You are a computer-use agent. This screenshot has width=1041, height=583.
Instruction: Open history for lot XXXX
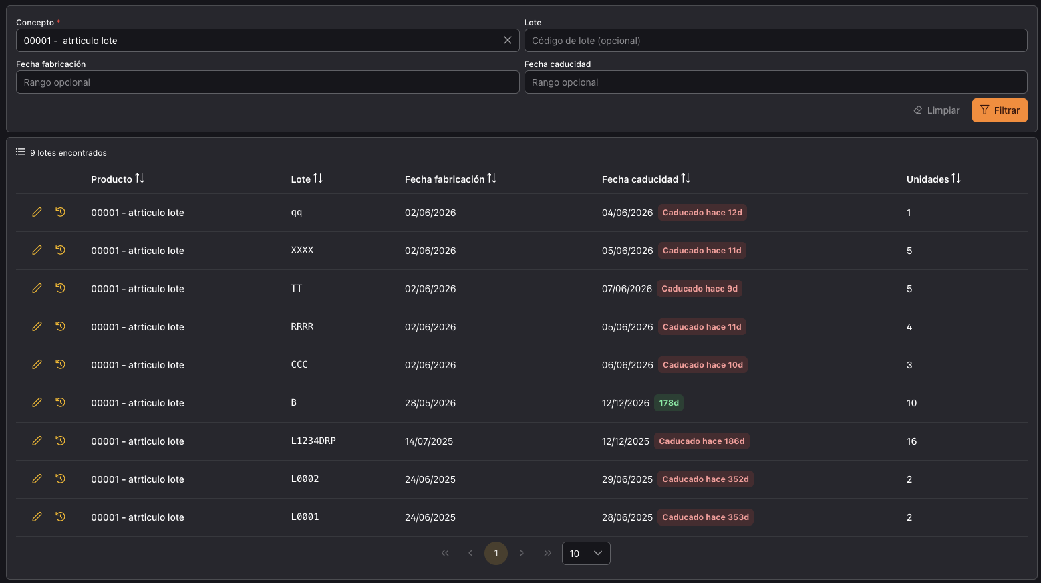coord(60,250)
